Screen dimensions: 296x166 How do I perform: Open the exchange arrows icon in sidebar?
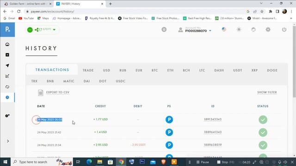(x=7, y=87)
